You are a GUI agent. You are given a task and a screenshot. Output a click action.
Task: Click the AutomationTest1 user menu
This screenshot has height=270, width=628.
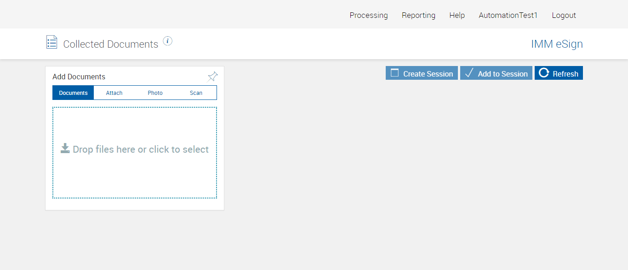pos(508,15)
